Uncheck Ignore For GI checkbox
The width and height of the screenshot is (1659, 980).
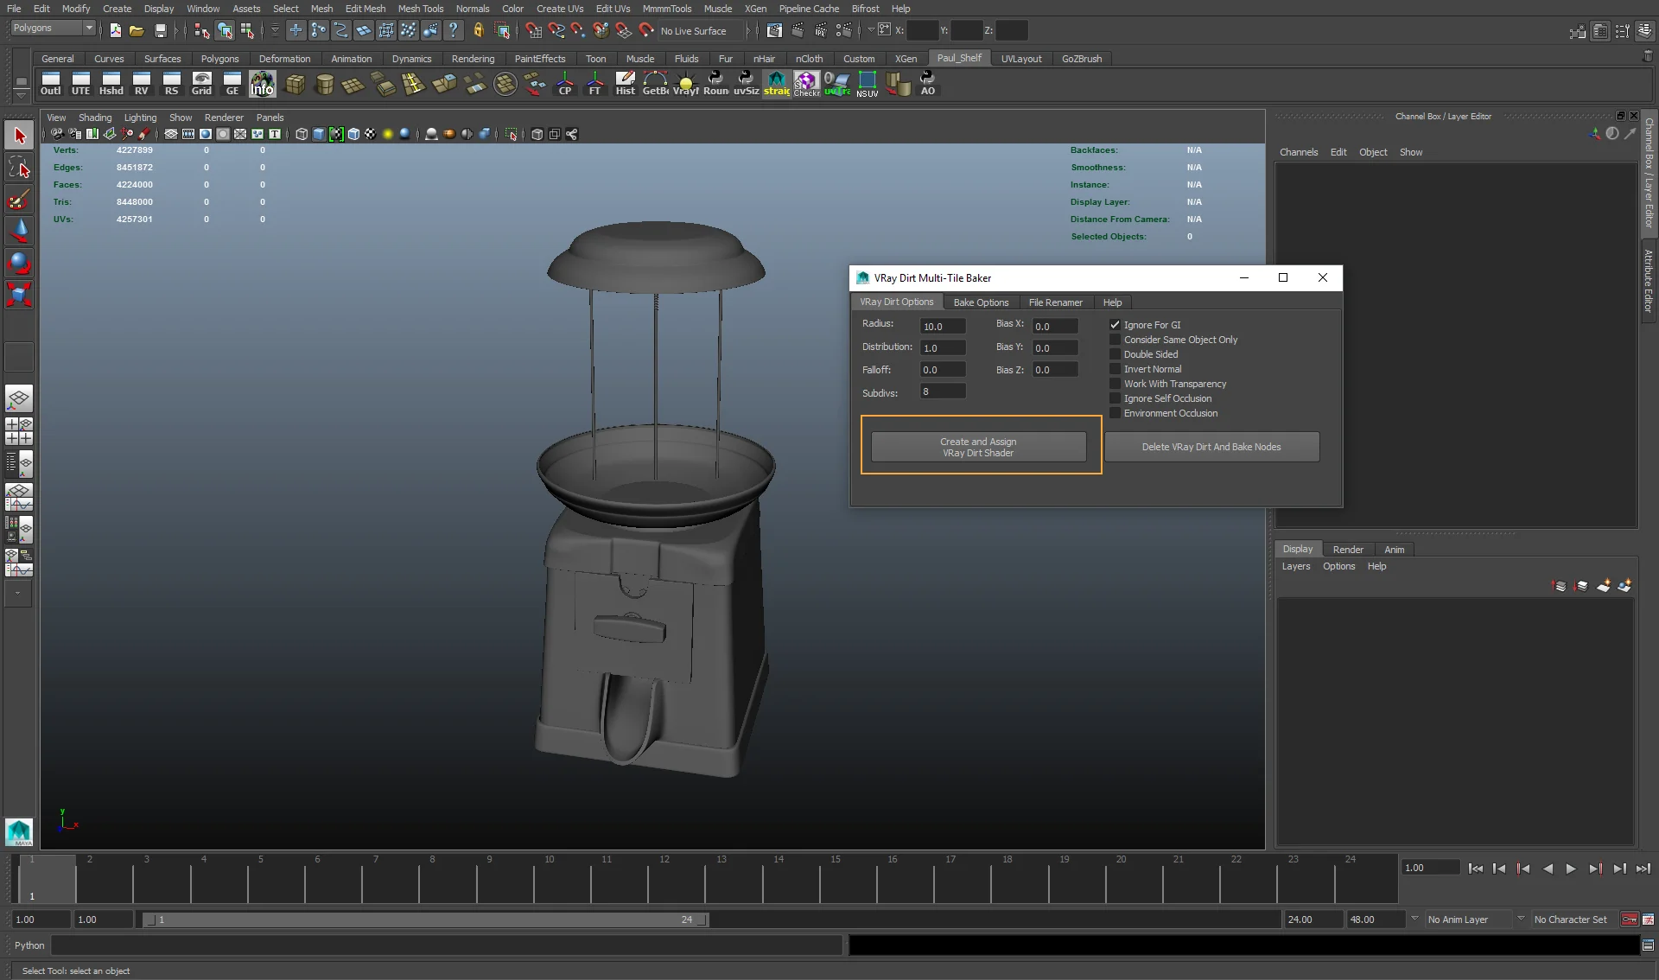(1115, 325)
